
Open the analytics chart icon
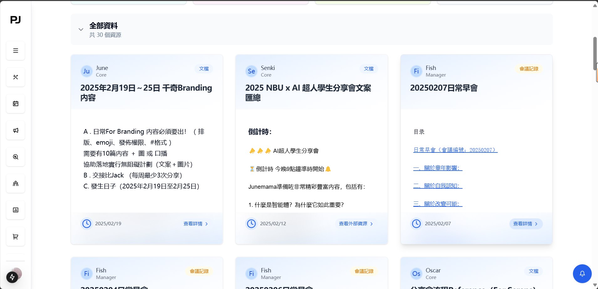pyautogui.click(x=15, y=210)
